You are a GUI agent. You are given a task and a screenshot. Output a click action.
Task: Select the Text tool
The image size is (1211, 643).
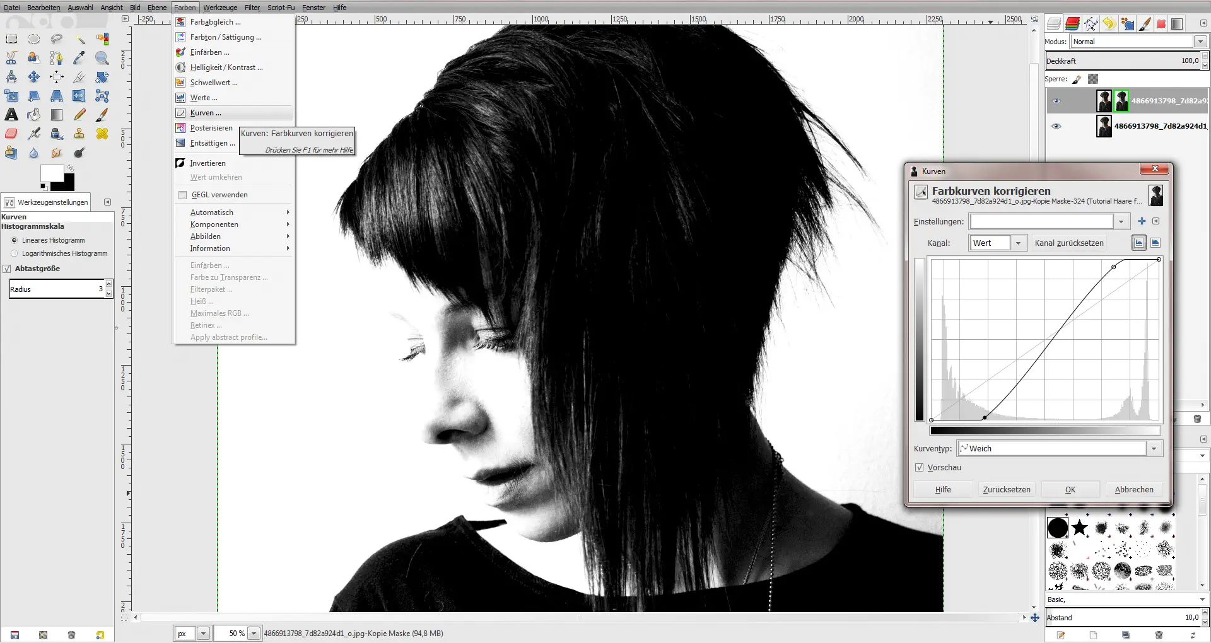(x=11, y=115)
